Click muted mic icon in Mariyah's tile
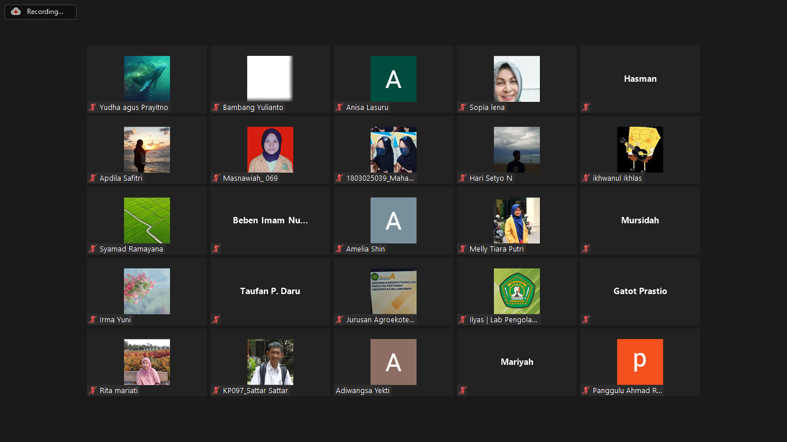787x442 pixels. point(463,390)
